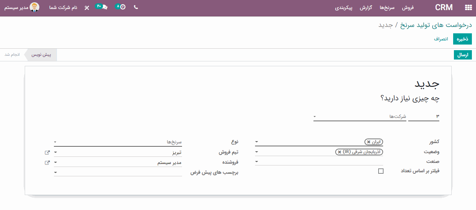Remove the ایران country tag
The height and width of the screenshot is (210, 476).
[369, 142]
